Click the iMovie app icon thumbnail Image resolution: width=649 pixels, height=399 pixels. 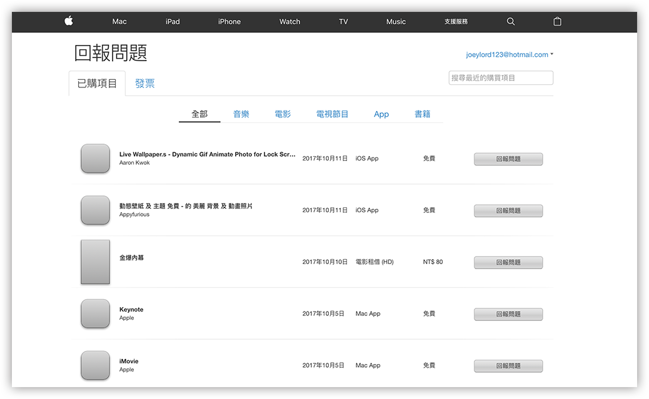(x=95, y=365)
